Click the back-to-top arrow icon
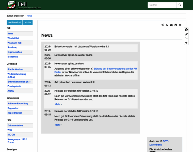The width and height of the screenshot is (193, 152). point(186,43)
